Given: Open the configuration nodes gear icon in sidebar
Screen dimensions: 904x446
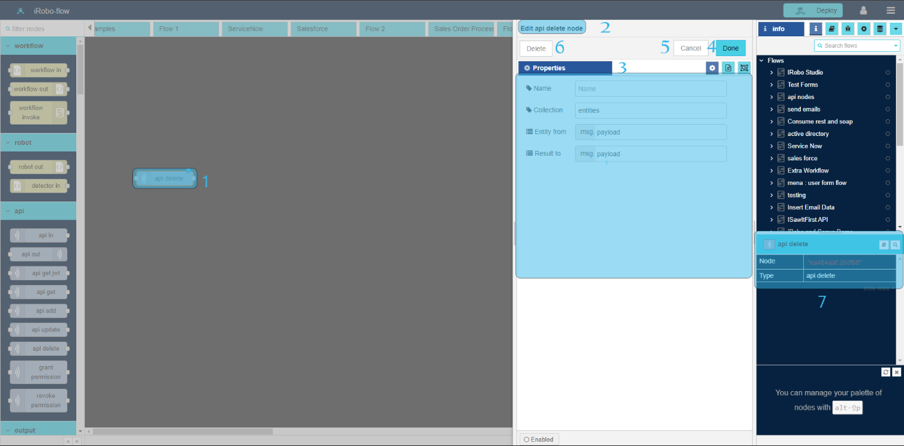Looking at the screenshot, I should 863,29.
